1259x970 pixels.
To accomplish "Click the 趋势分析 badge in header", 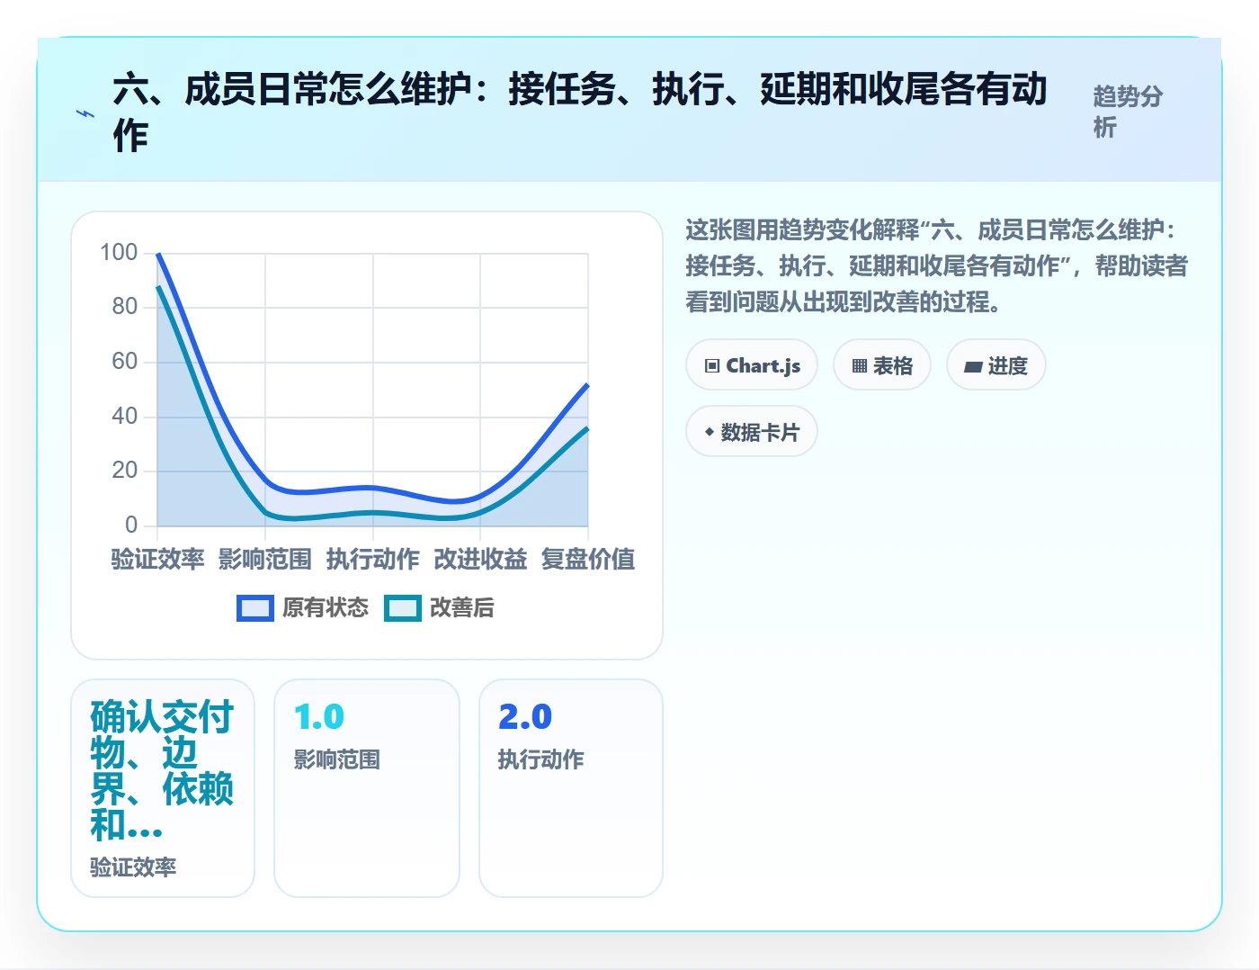I will tap(1129, 112).
